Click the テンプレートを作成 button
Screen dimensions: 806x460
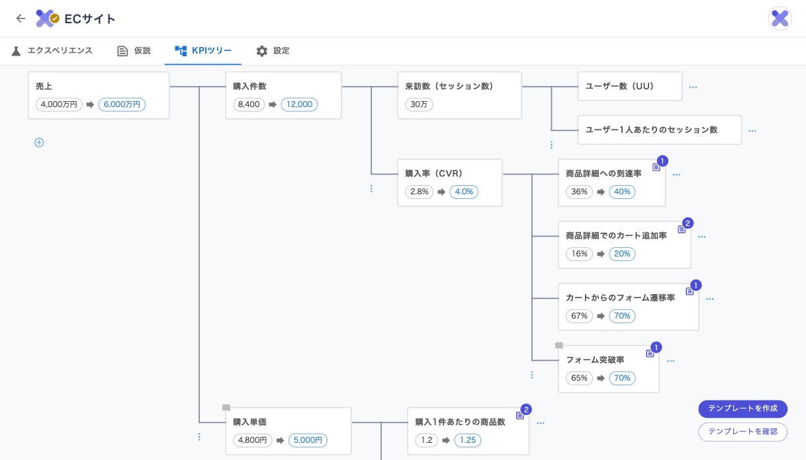[742, 408]
